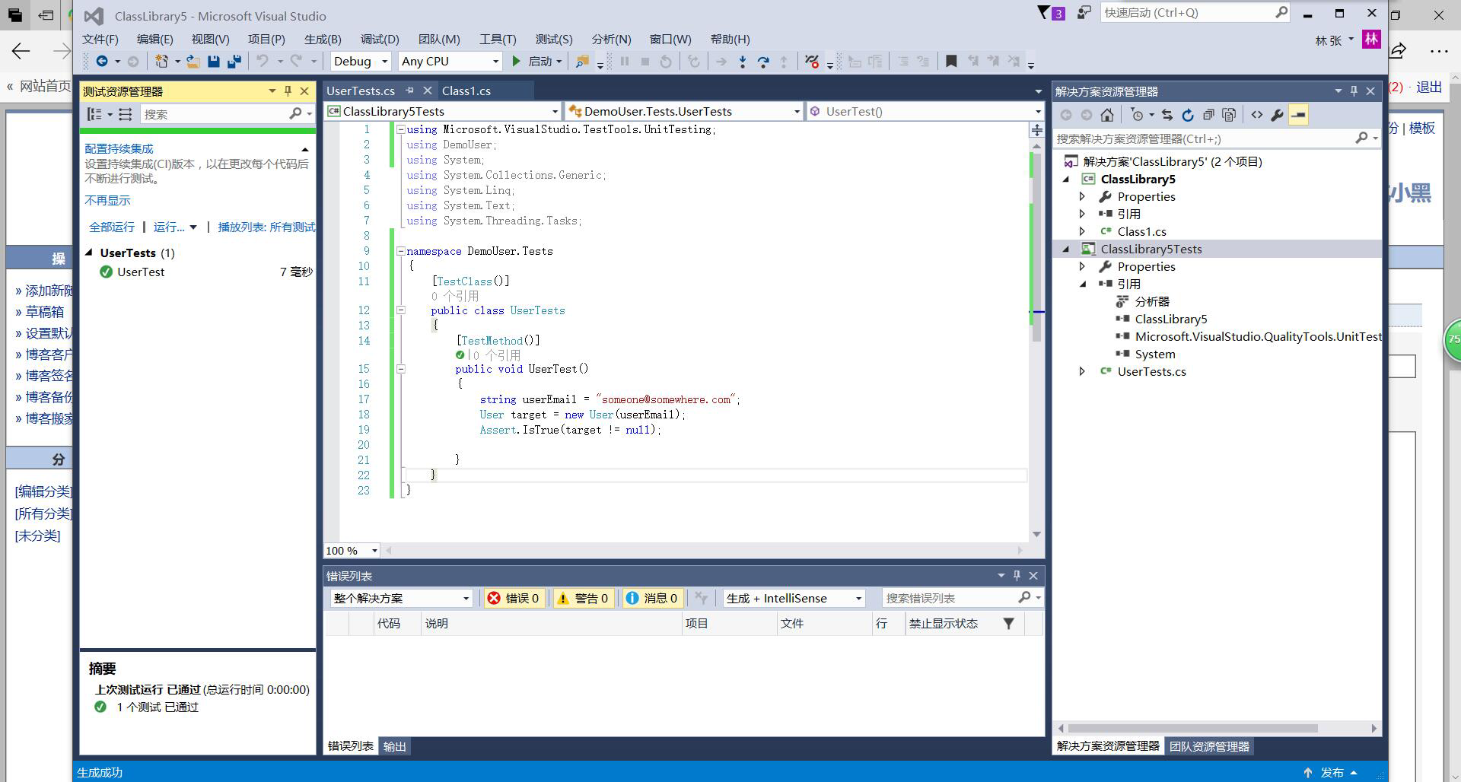Viewport: 1461px width, 782px height.
Task: Expand Class1.cs node in Solution Explorer
Action: 1082,232
